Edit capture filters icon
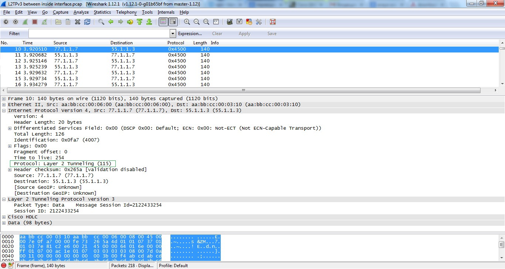Image resolution: width=505 pixels, height=269 pixels. tap(230, 22)
